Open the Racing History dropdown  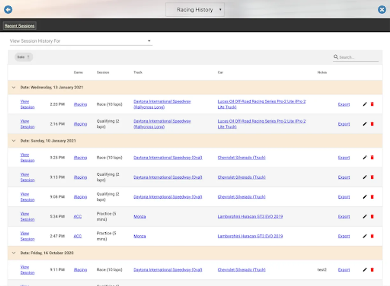tap(195, 10)
